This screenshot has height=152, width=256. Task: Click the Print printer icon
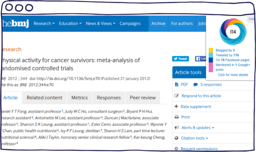click(x=177, y=117)
